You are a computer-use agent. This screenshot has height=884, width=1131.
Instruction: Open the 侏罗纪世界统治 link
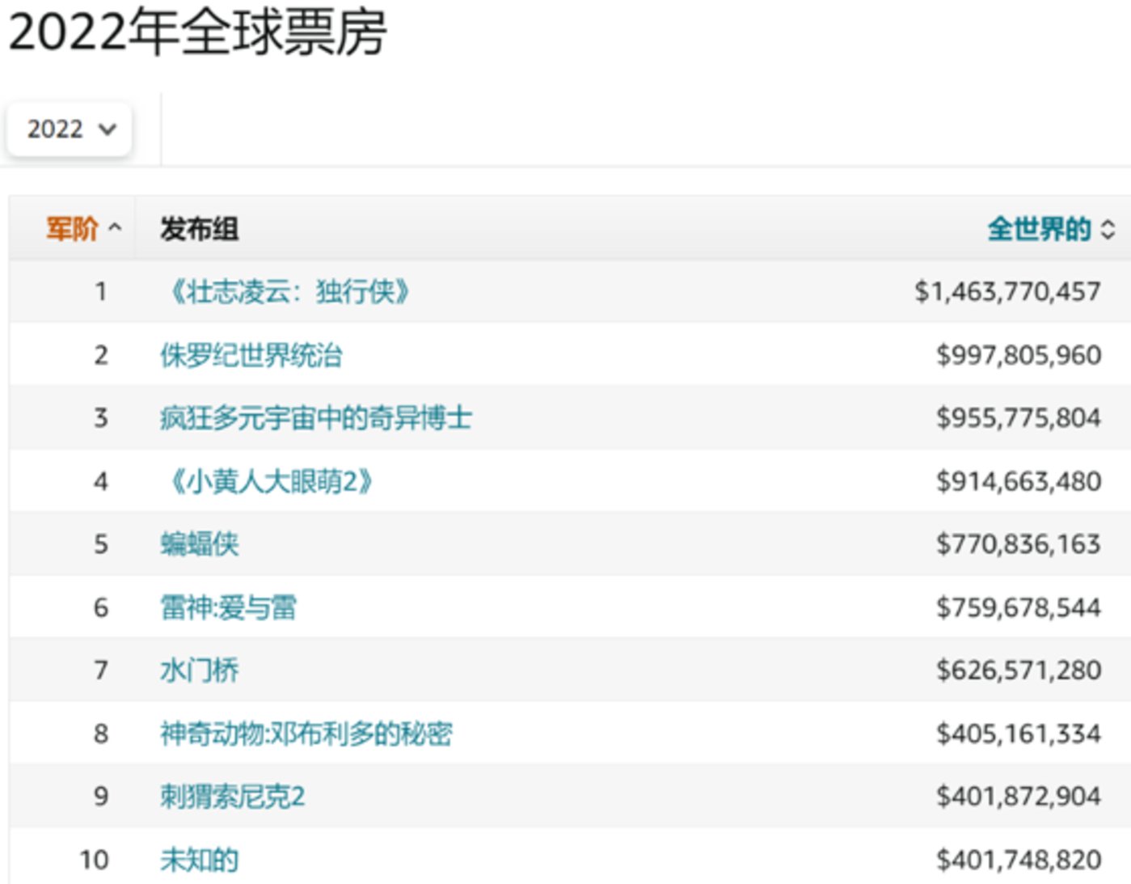click(x=251, y=354)
